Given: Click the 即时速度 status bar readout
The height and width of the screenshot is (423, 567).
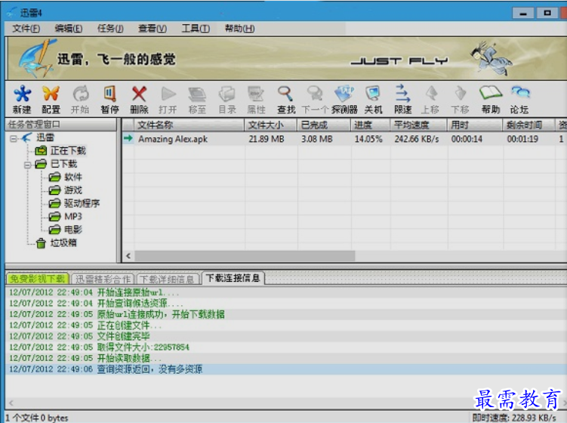Looking at the screenshot, I should click(514, 418).
